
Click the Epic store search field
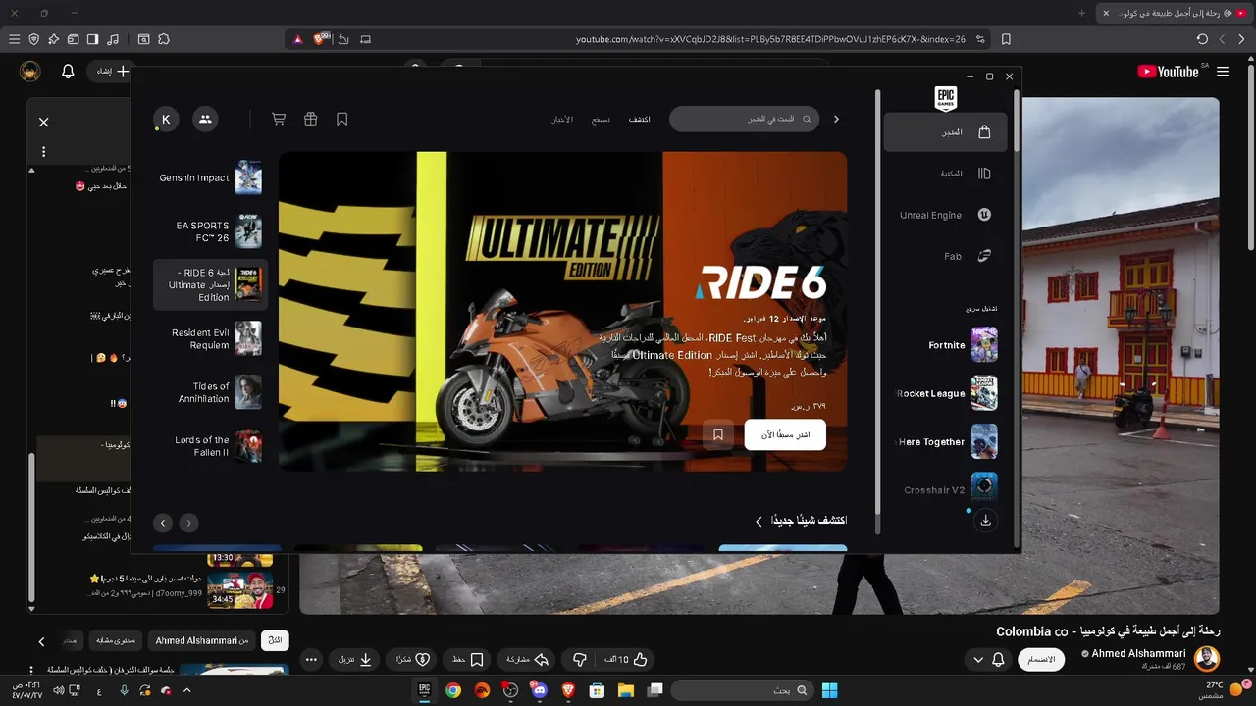(744, 119)
